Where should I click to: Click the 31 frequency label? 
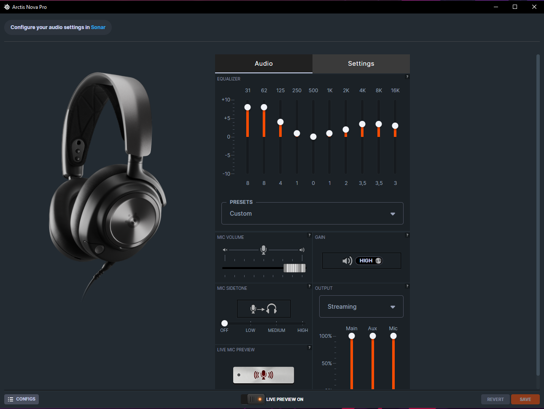248,91
